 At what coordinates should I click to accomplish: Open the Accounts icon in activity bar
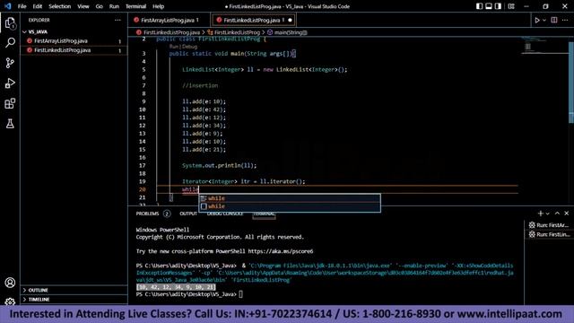coord(10,283)
